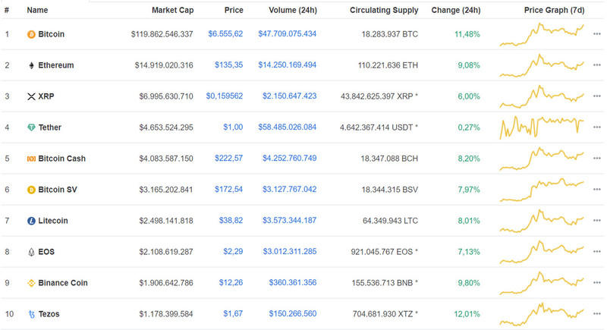Viewport: 607px width, 330px height.
Task: Click Tezos 24h change 12,01%
Action: 467,314
